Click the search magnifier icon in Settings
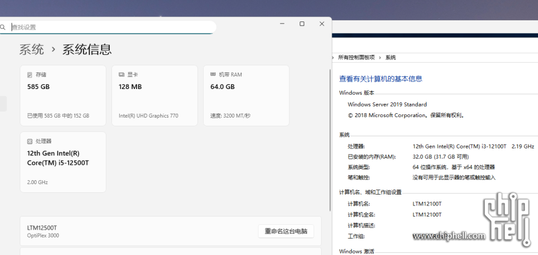The width and height of the screenshot is (538, 255). pos(3,27)
